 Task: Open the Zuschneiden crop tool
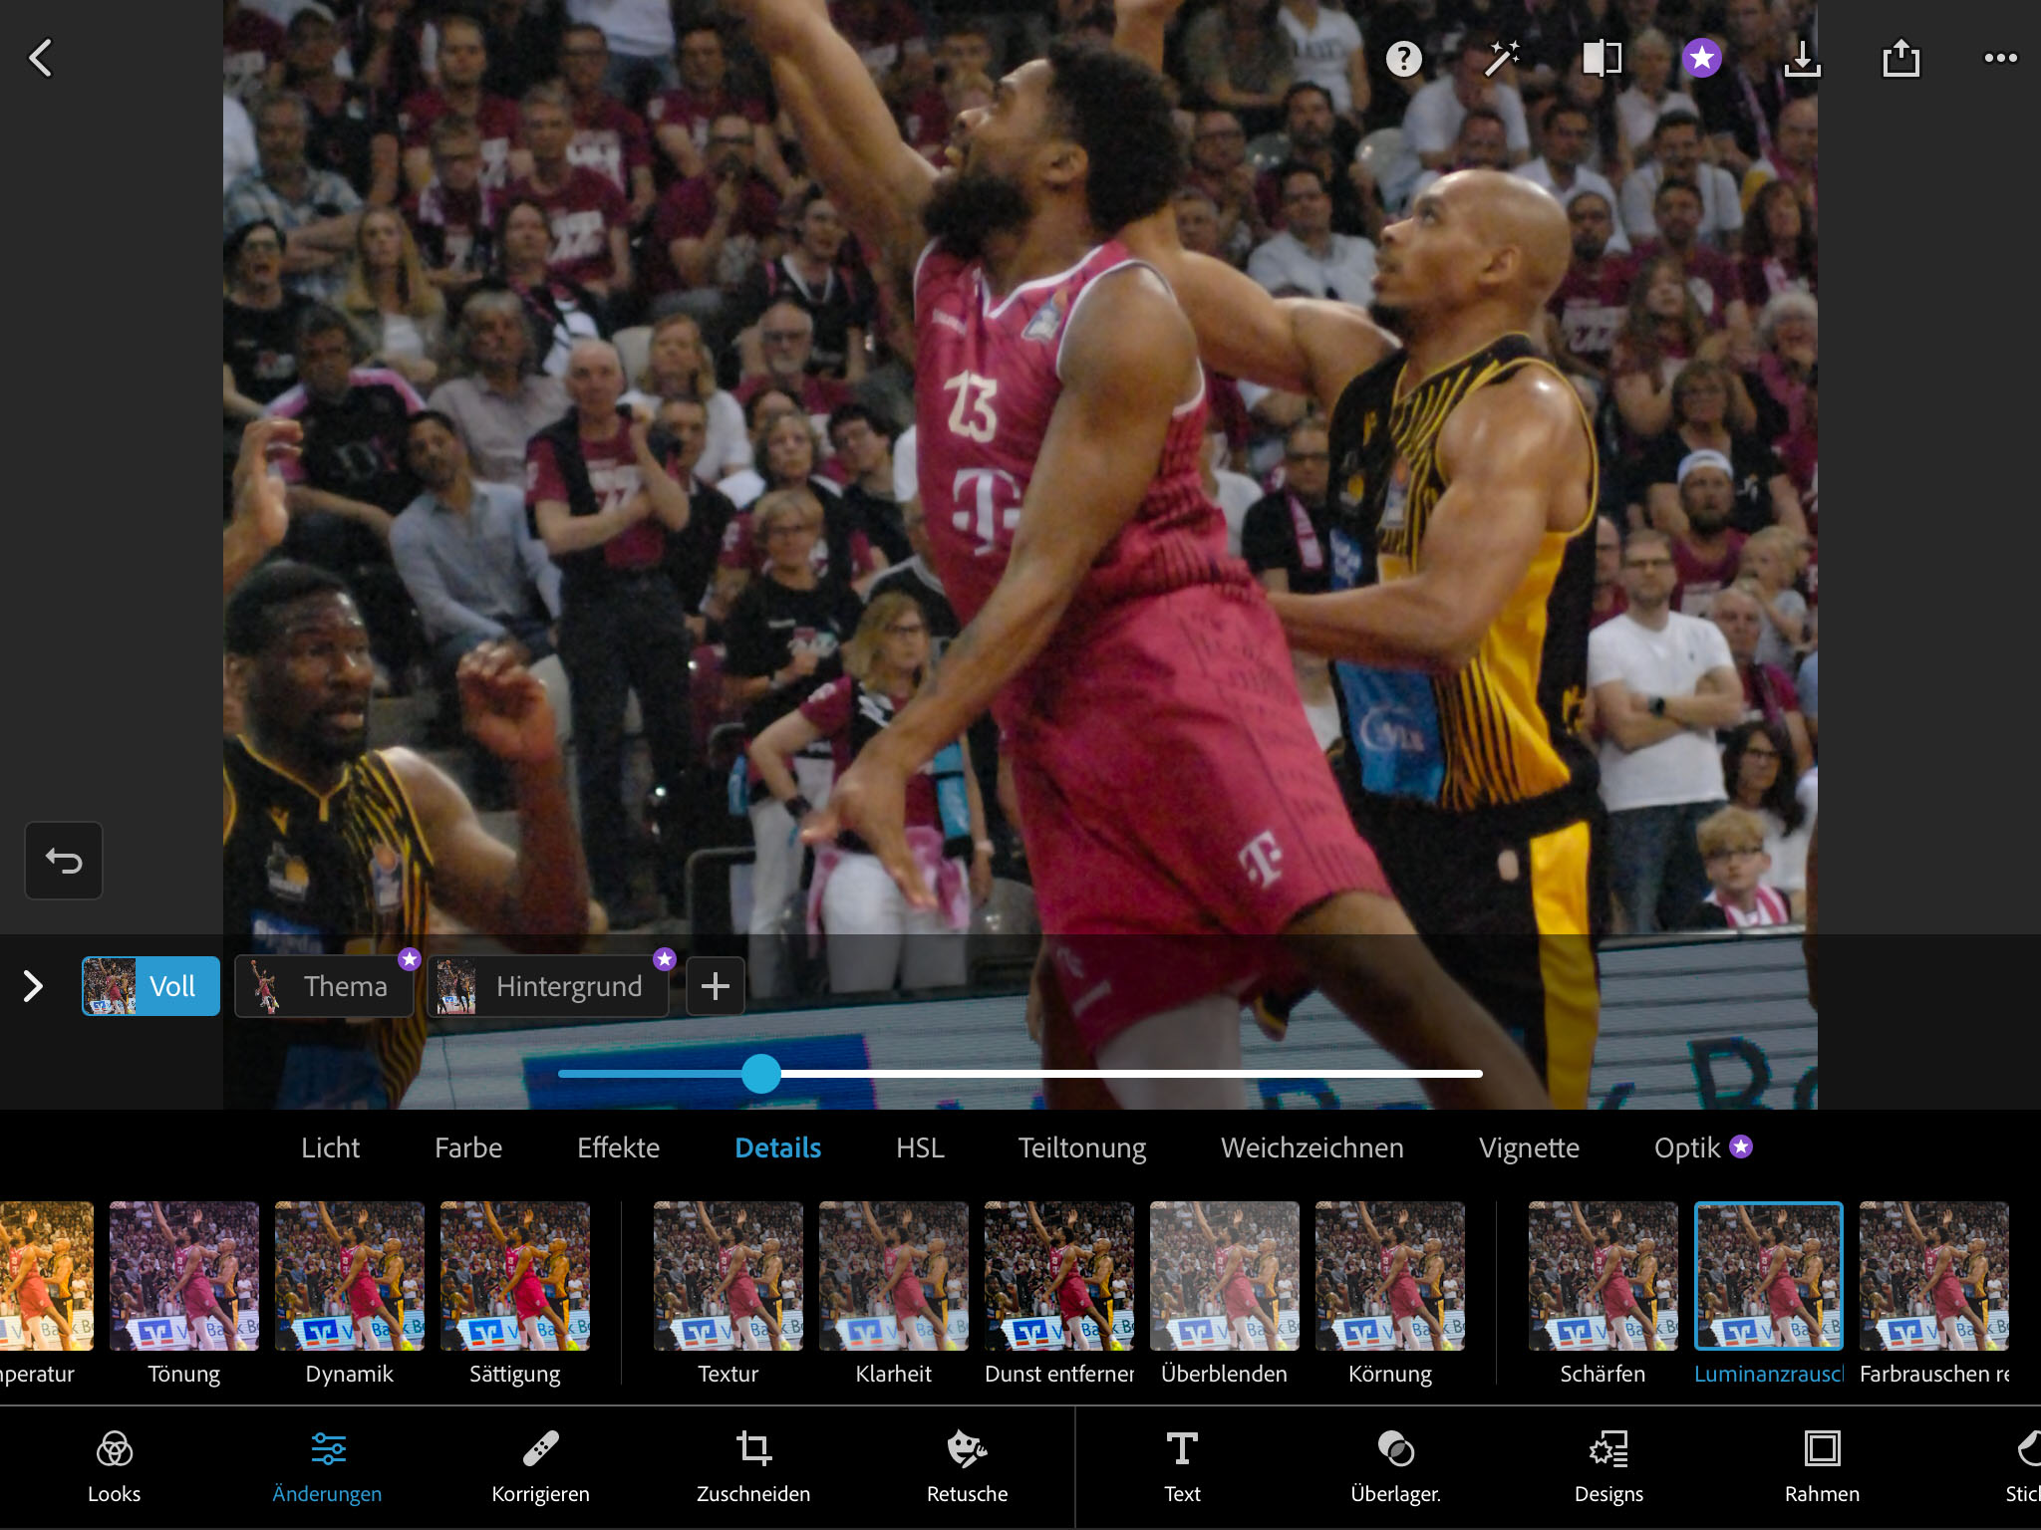[753, 1466]
